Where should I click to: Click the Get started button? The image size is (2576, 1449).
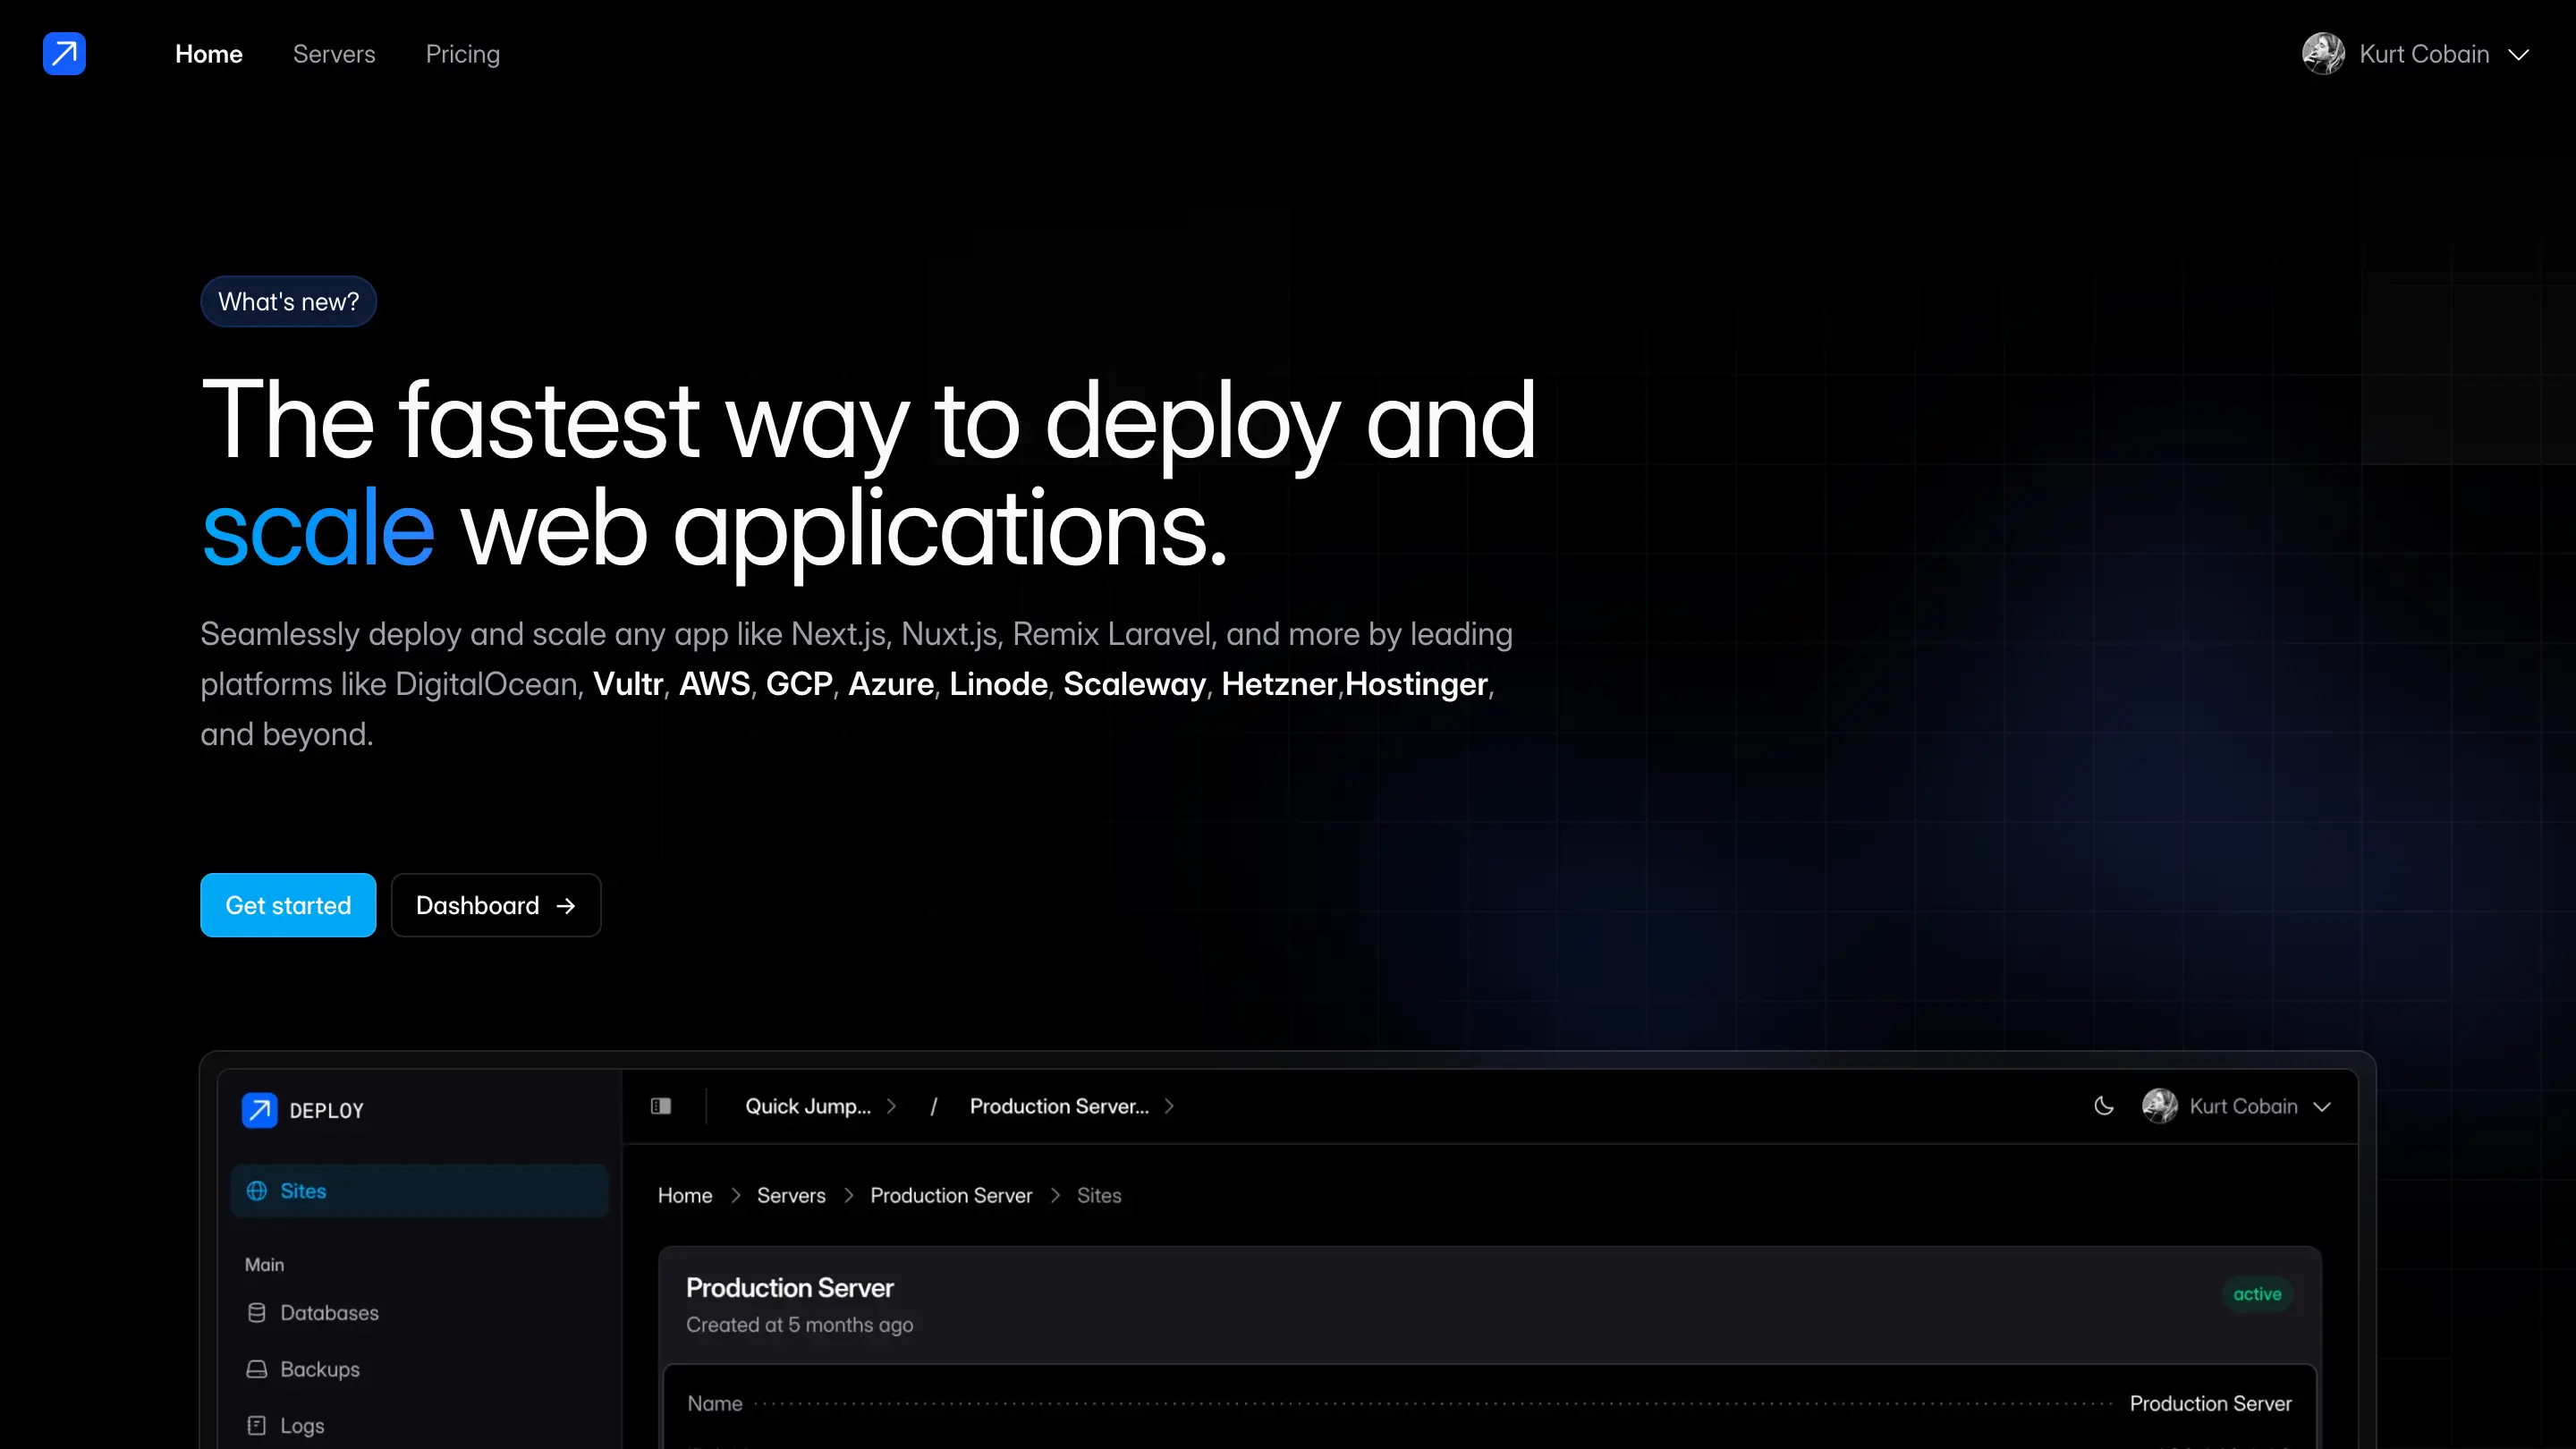[288, 905]
